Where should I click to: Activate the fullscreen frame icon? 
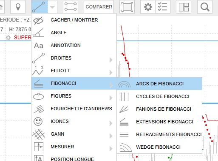click(x=127, y=7)
